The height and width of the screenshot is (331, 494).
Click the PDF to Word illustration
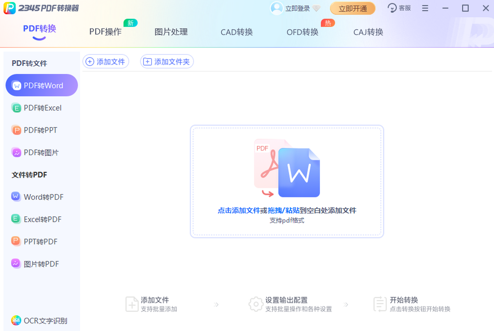[287, 168]
